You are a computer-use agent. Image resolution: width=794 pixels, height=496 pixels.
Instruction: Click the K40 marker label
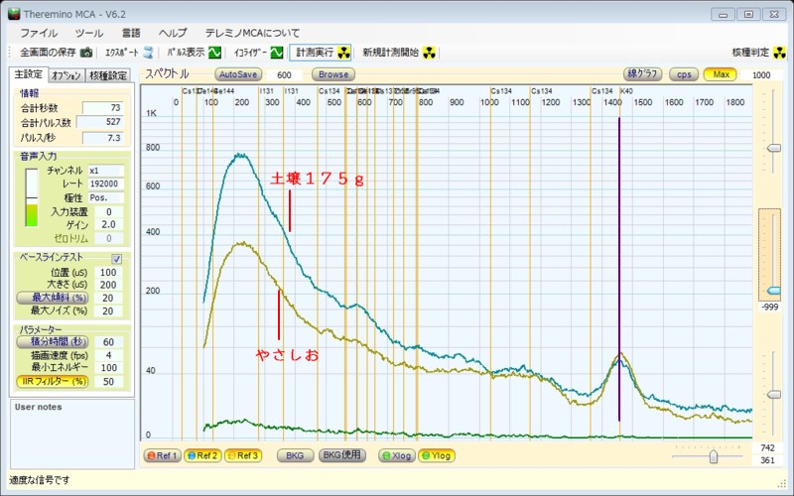click(627, 91)
